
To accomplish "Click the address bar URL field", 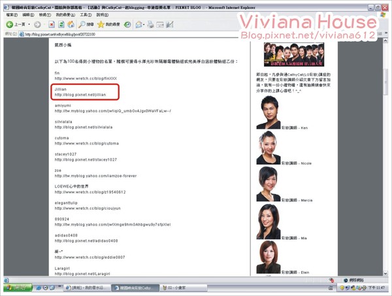I will (x=130, y=34).
